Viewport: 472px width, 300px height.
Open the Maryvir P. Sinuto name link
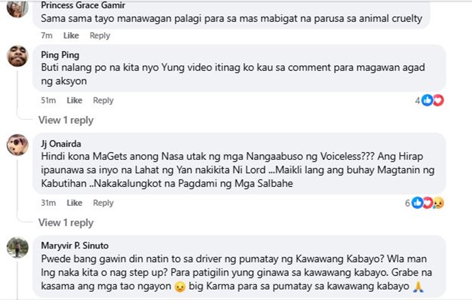click(x=75, y=245)
